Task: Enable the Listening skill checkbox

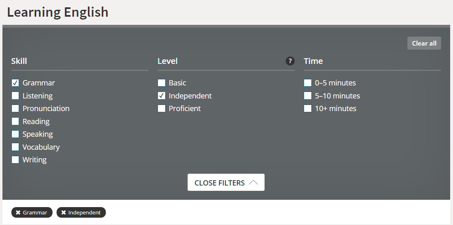Action: coord(15,96)
